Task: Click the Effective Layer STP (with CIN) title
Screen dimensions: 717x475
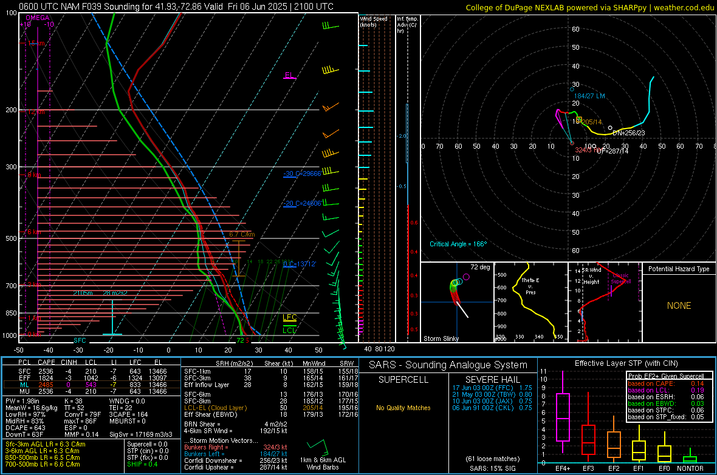Action: coord(626,363)
